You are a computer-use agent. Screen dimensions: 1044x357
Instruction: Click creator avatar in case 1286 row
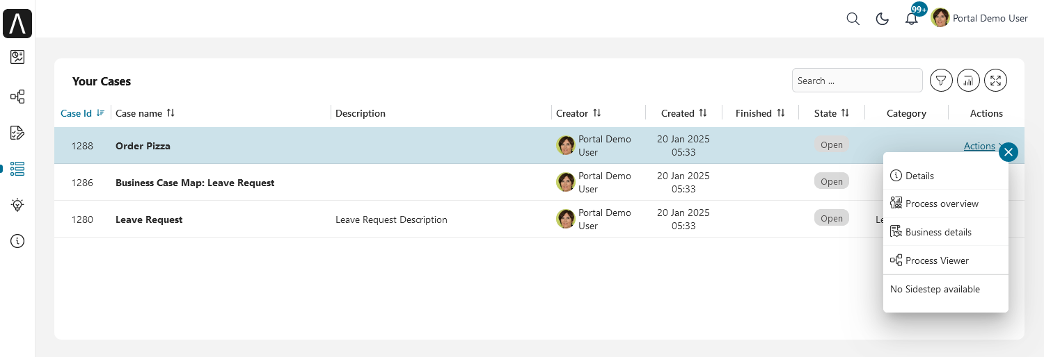[566, 182]
